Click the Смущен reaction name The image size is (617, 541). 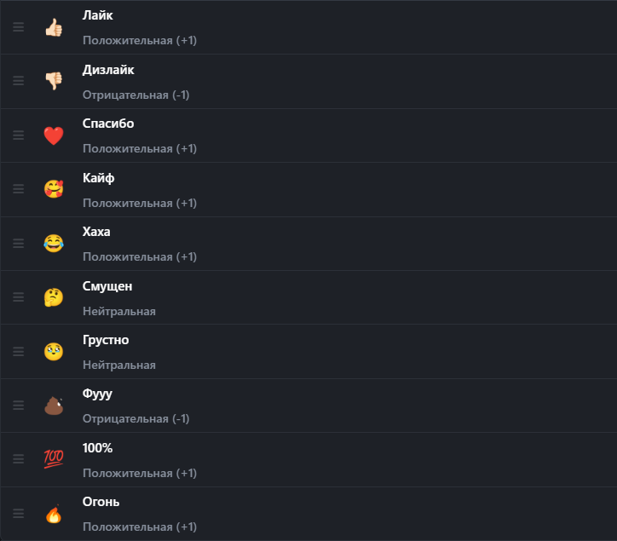(x=107, y=286)
